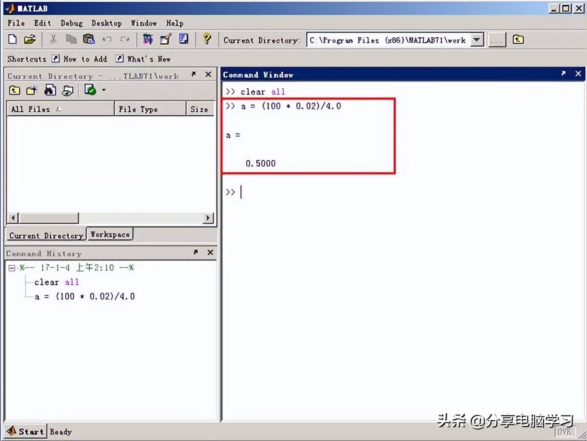Find files using the binoculars icon
The width and height of the screenshot is (587, 441).
(50, 90)
